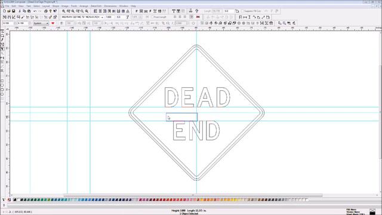Create a new document with New icon
This screenshot has height=215, width=382.
4,11
